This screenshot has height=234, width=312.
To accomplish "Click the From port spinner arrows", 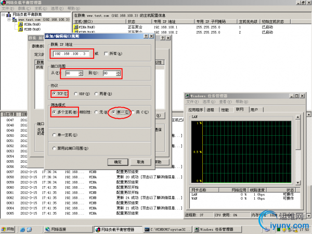I will pos(81,73).
